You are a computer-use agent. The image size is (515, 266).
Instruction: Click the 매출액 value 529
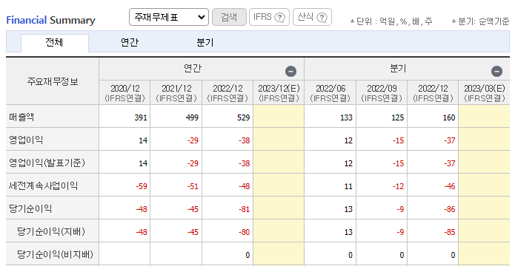pyautogui.click(x=243, y=117)
